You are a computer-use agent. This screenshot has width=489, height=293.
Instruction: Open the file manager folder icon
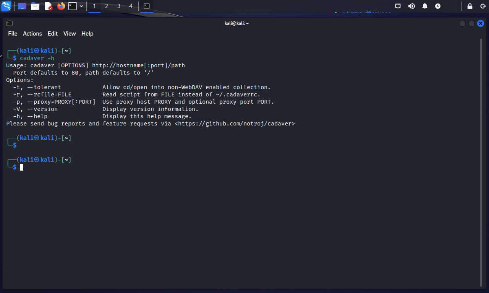pyautogui.click(x=35, y=6)
